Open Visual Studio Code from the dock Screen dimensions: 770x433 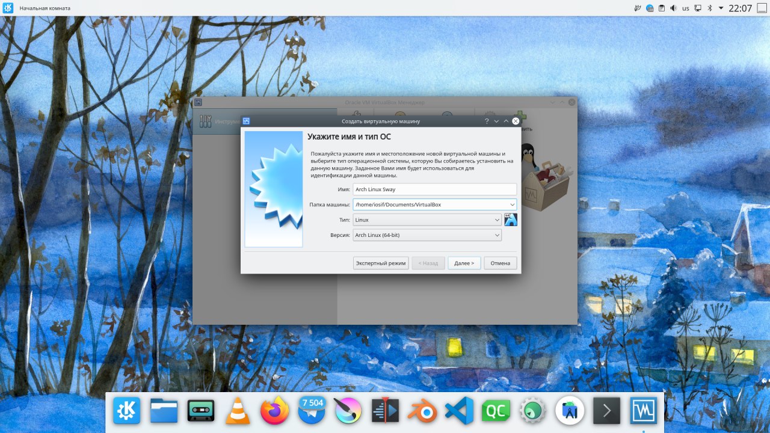coord(459,411)
